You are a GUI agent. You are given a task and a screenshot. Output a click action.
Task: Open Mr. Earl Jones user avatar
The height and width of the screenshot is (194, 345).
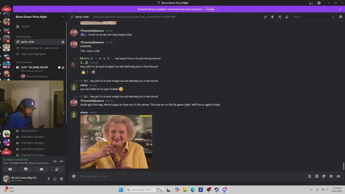click(6, 179)
